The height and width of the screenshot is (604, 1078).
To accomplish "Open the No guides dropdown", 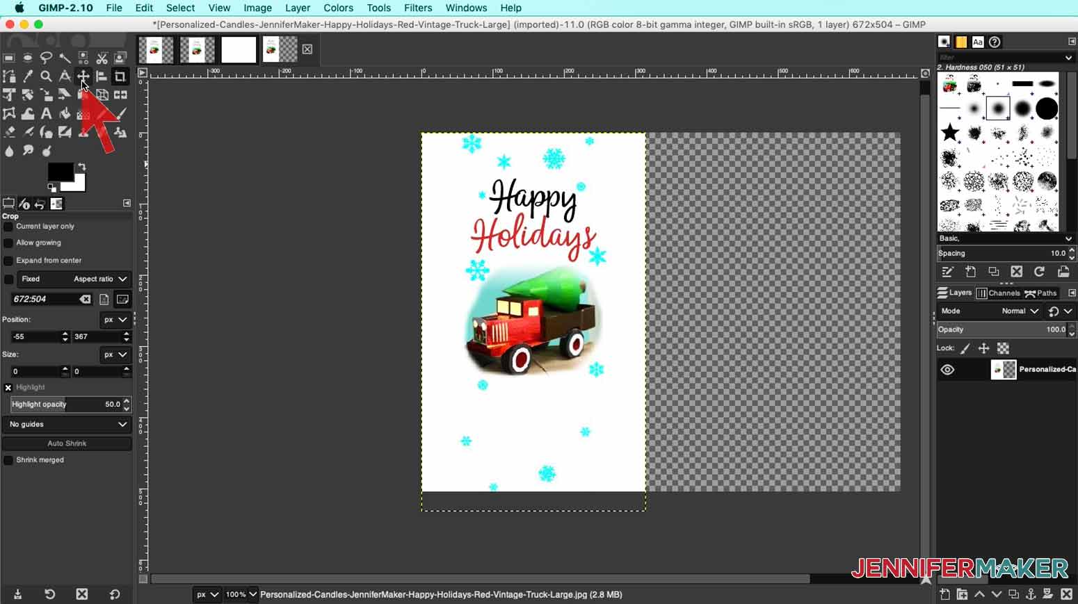I will click(x=67, y=424).
